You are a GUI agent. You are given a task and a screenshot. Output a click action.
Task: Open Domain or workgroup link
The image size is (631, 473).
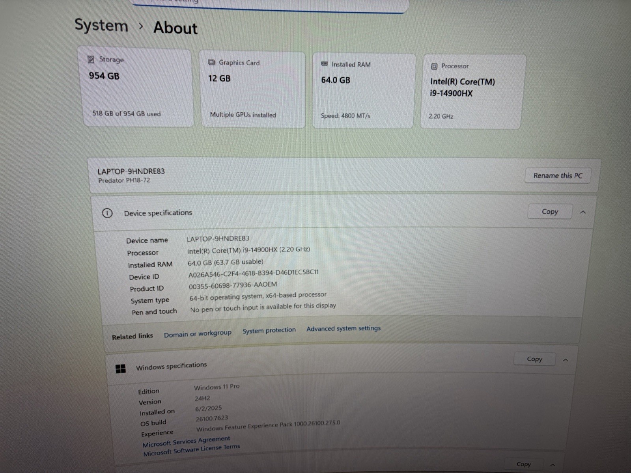[x=198, y=334]
